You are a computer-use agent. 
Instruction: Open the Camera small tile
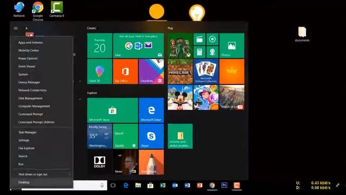(x=212, y=52)
